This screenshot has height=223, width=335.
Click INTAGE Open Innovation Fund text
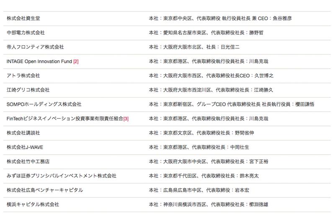[39, 62]
